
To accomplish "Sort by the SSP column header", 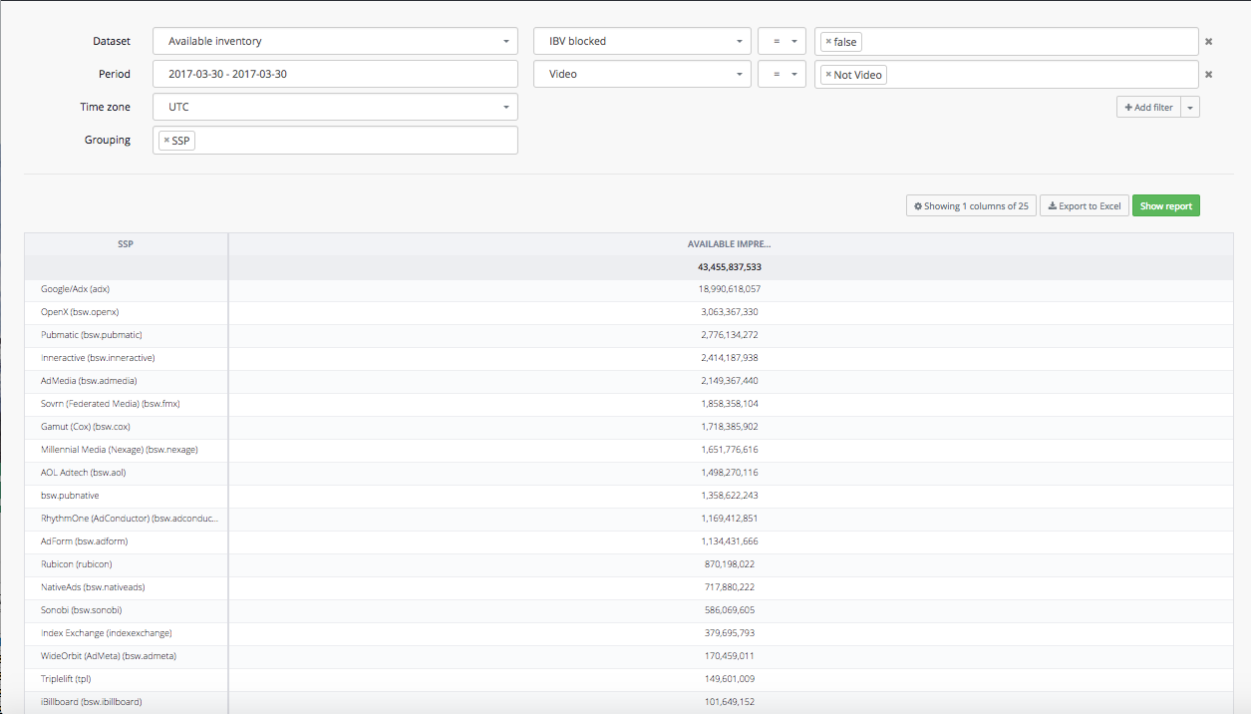I will pyautogui.click(x=126, y=244).
